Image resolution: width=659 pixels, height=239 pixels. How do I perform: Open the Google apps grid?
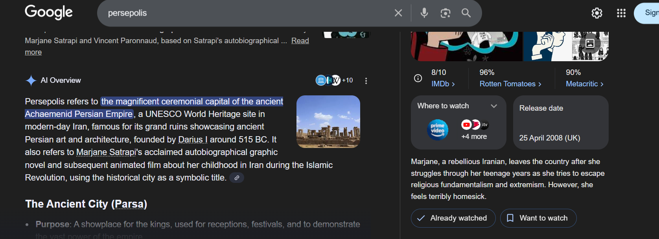pos(621,13)
